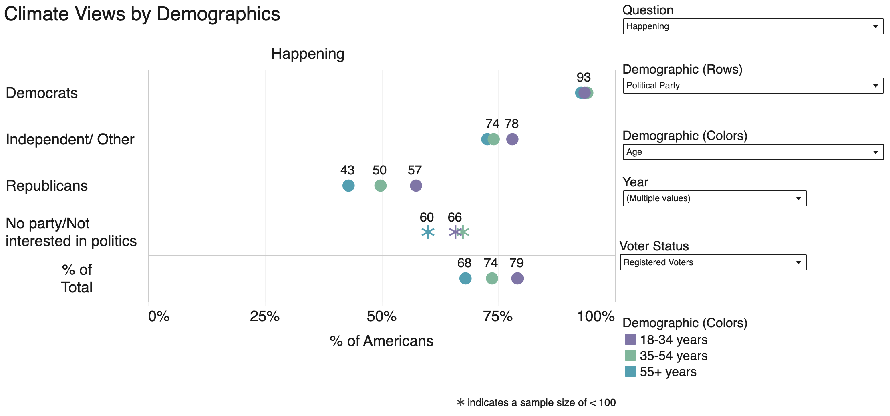This screenshot has width=890, height=416.
Task: Select the 18-34 years purple legend swatch
Action: coord(630,339)
